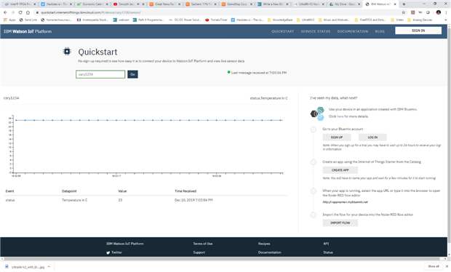Click the Go button

[132, 74]
